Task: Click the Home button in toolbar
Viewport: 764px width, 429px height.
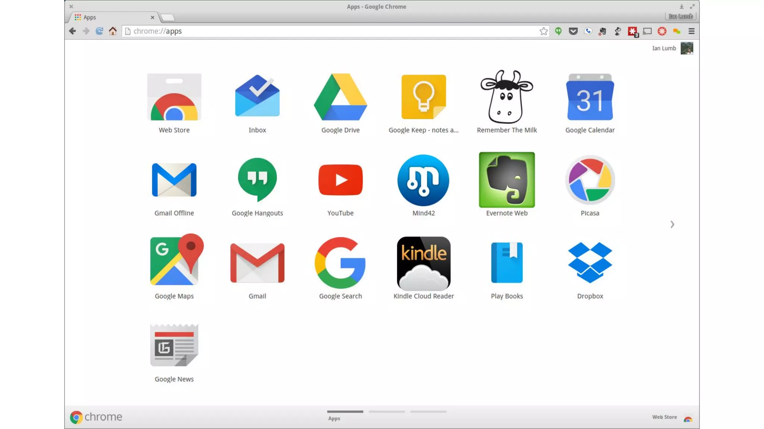Action: tap(113, 31)
